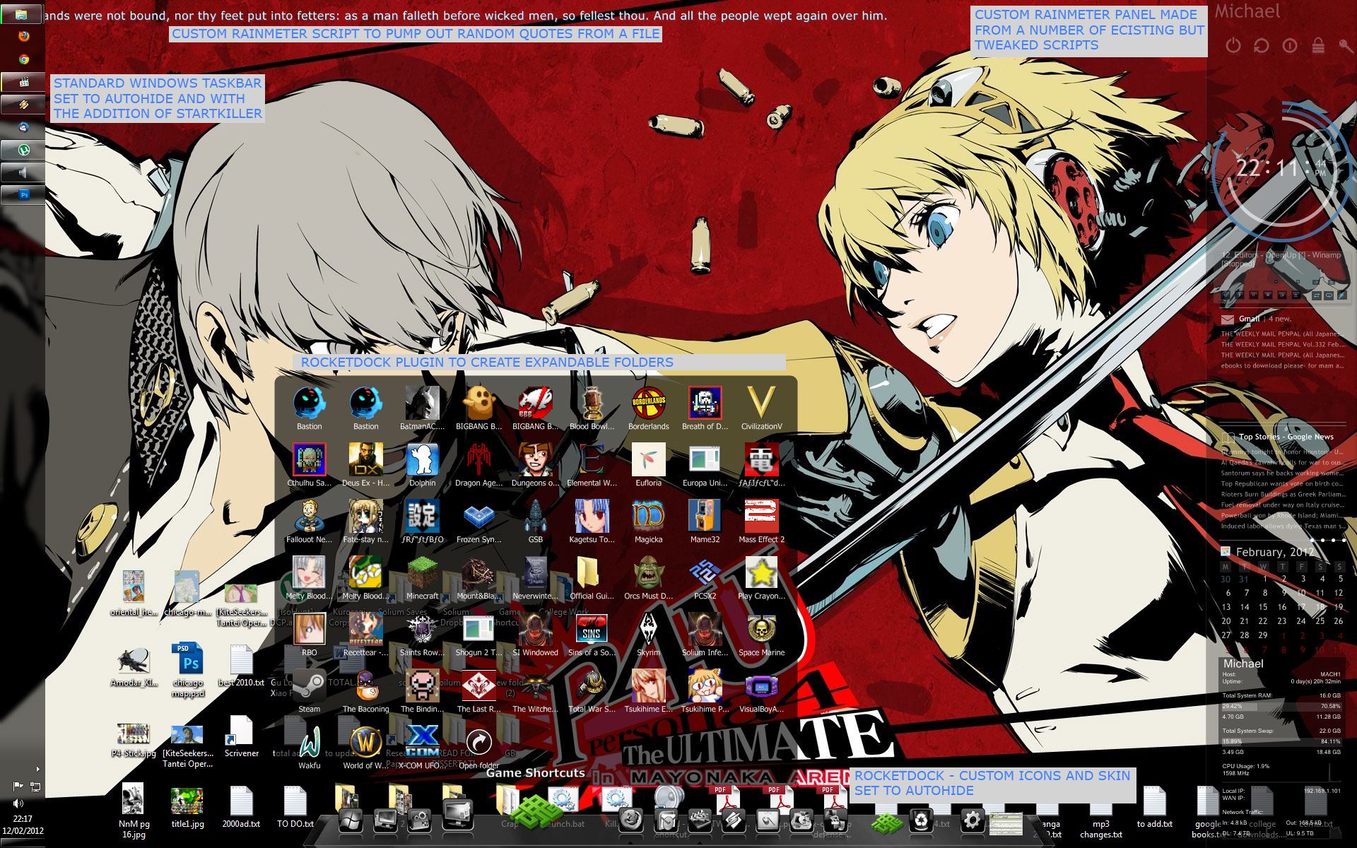This screenshot has width=1357, height=848.
Task: Launch the Deus Ex shortcut
Action: click(365, 465)
